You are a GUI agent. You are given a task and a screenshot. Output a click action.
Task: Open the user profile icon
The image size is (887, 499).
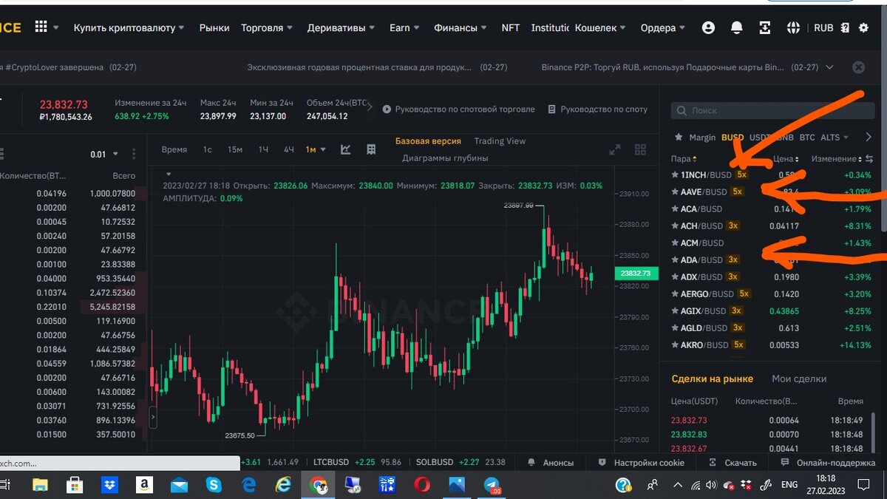click(x=708, y=28)
